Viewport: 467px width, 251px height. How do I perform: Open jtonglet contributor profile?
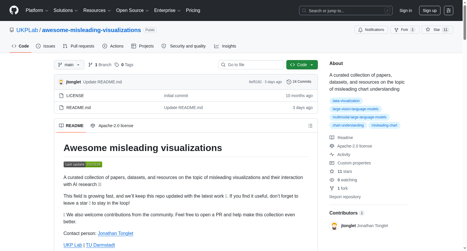point(348,226)
